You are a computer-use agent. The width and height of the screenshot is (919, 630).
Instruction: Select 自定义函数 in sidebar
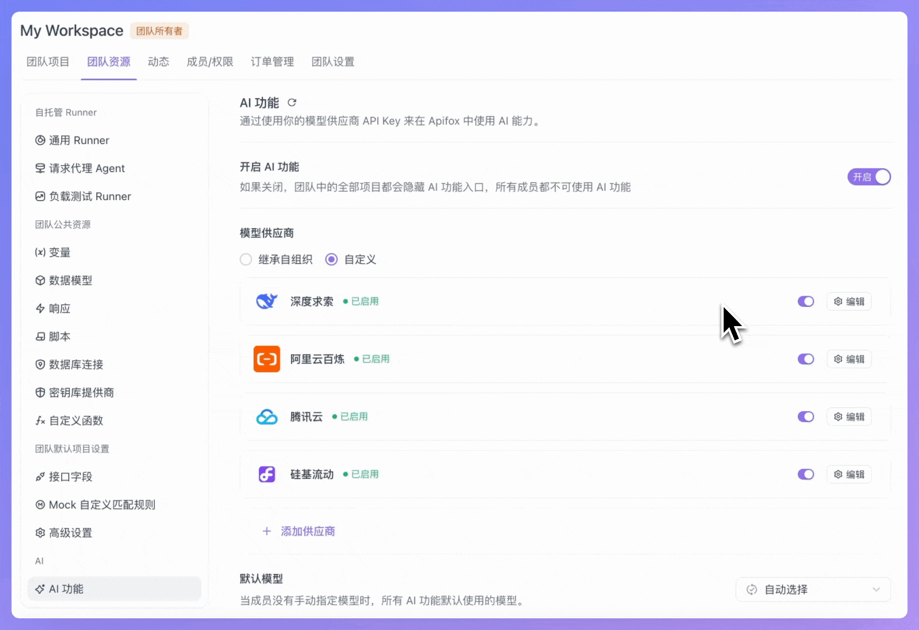[114, 421]
